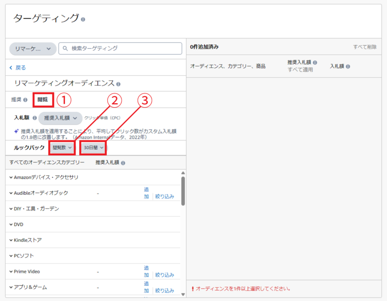Open the 推奨入札額 bid dropdown

[60, 118]
